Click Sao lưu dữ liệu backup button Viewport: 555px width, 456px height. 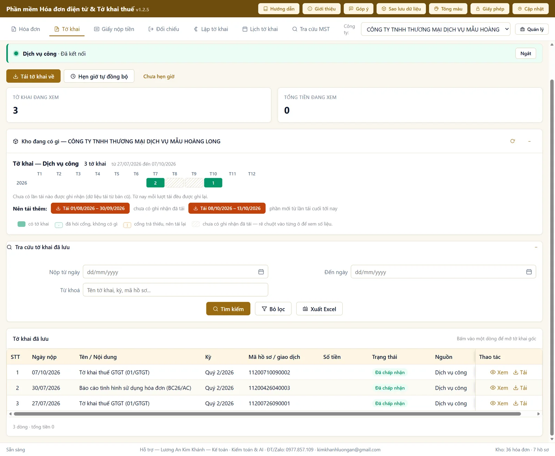pos(401,9)
